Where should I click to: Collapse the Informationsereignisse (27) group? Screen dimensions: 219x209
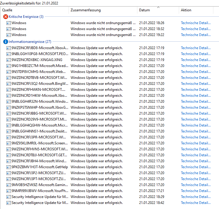tap(30, 42)
